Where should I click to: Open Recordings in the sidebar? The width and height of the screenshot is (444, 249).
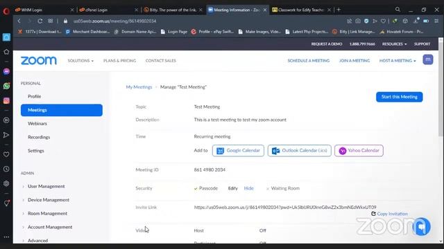39,137
